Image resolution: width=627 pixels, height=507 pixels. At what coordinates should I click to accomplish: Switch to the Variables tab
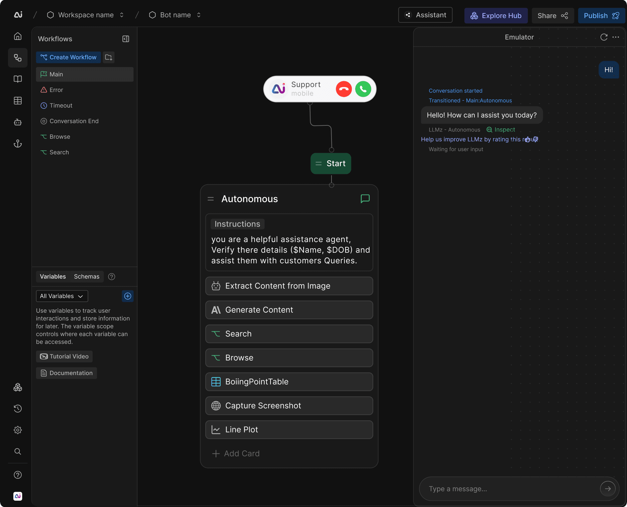pyautogui.click(x=53, y=276)
